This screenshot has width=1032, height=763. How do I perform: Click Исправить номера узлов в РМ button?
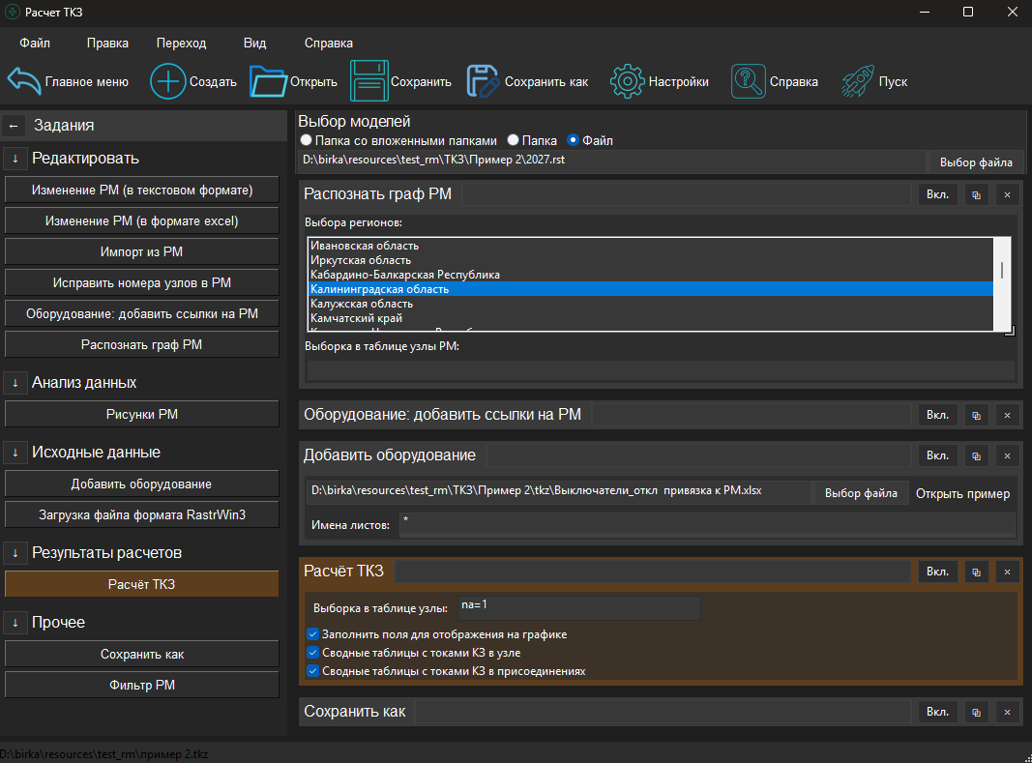tap(142, 283)
